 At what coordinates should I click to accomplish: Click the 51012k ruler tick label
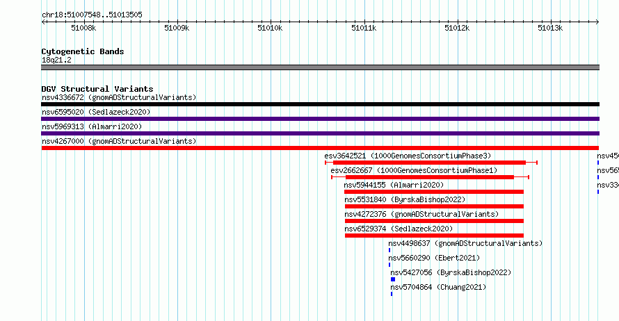(457, 28)
